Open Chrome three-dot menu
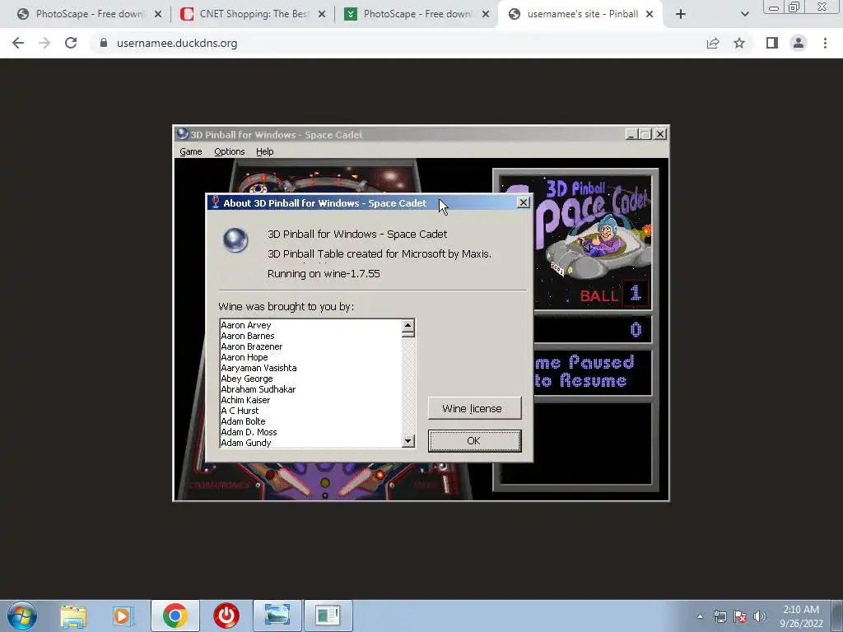 pyautogui.click(x=825, y=43)
